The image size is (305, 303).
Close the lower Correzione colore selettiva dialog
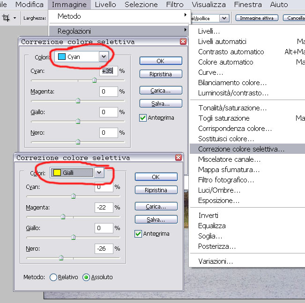pyautogui.click(x=178, y=158)
